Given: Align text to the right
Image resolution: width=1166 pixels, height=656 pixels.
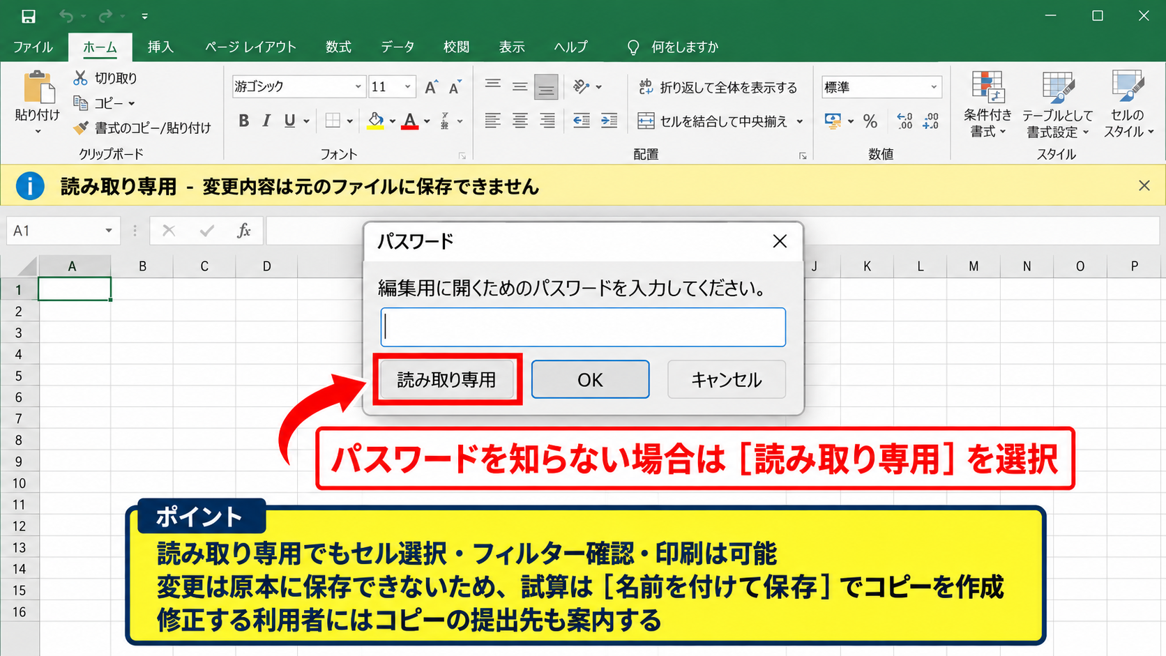Looking at the screenshot, I should pyautogui.click(x=547, y=121).
